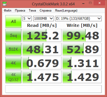Click the 4K QD32 read result 1.475

42,77
